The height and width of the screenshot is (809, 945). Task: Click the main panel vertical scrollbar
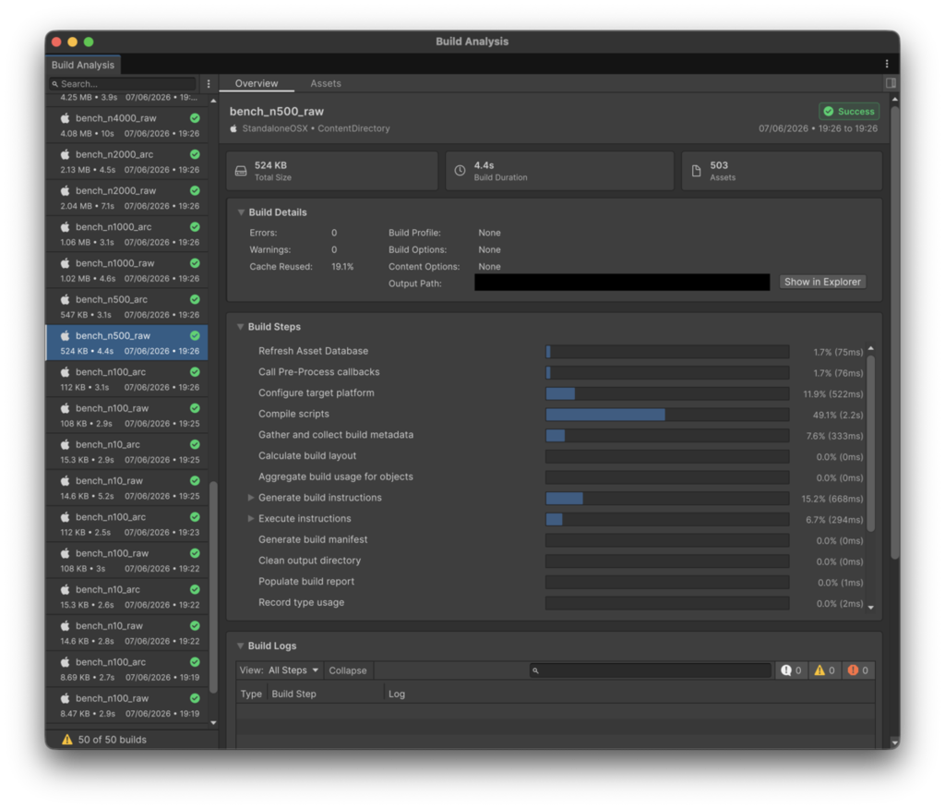tap(894, 333)
